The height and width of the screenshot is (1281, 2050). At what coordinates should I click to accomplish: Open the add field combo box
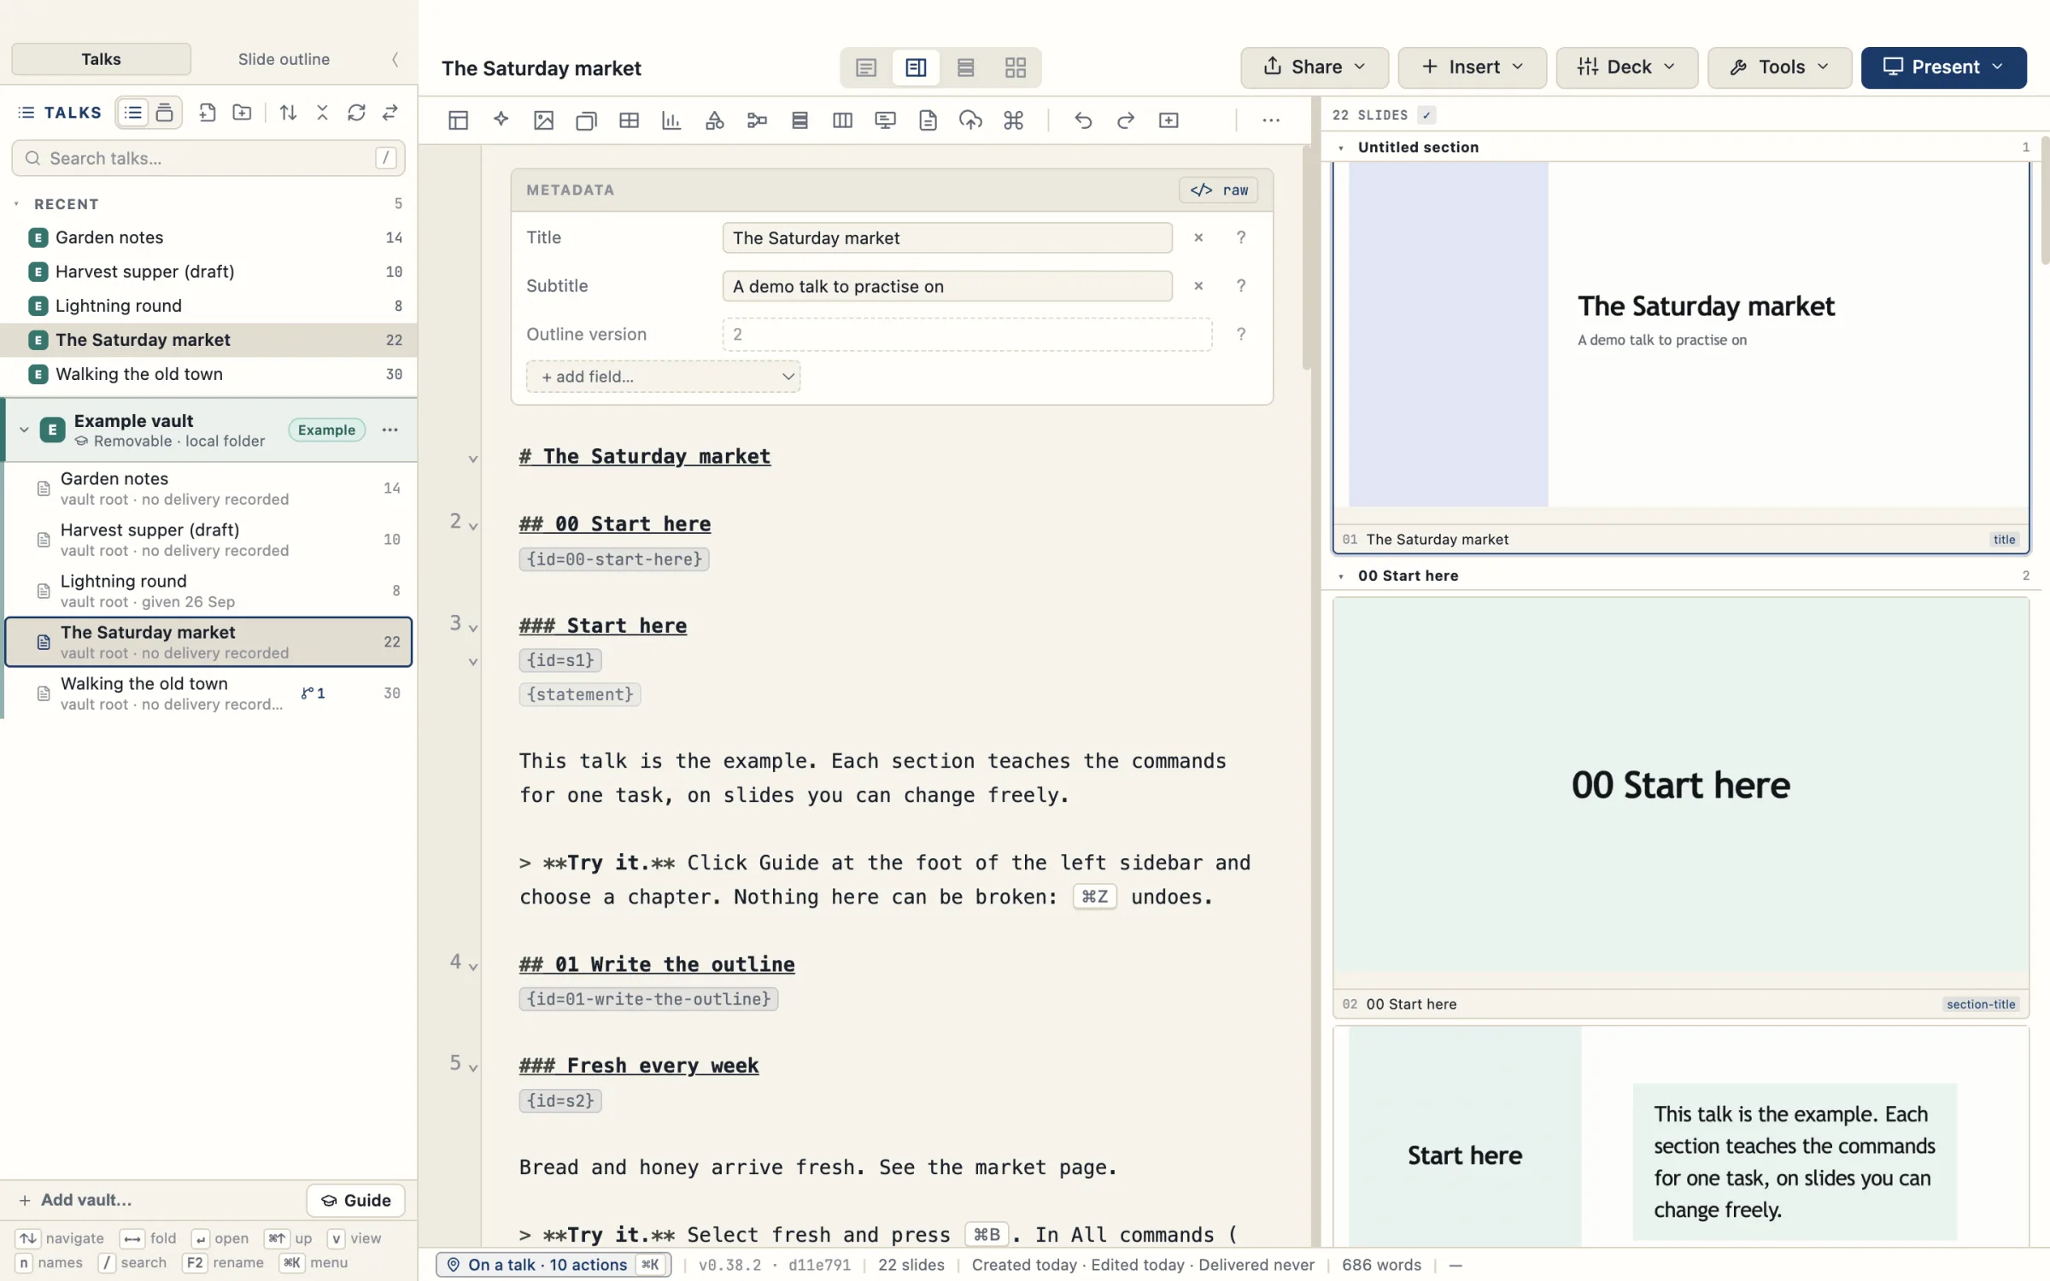point(664,377)
